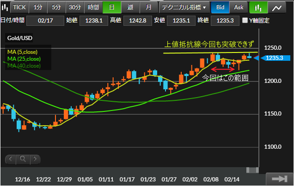Select the 時間 hourly timeframe
The height and width of the screenshot is (186, 294).
pyautogui.click(x=93, y=7)
